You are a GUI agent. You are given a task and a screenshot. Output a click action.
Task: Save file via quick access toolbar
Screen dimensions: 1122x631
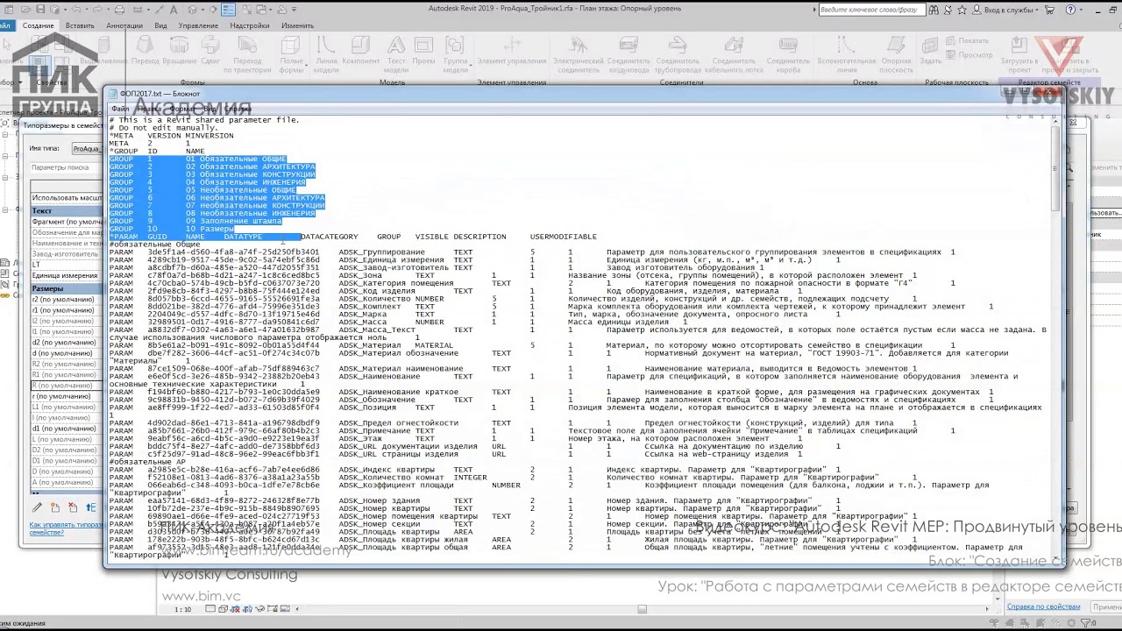40,10
